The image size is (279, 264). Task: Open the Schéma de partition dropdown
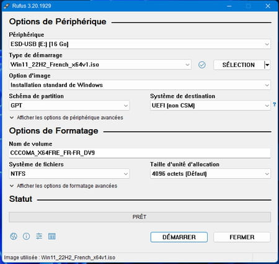point(69,106)
